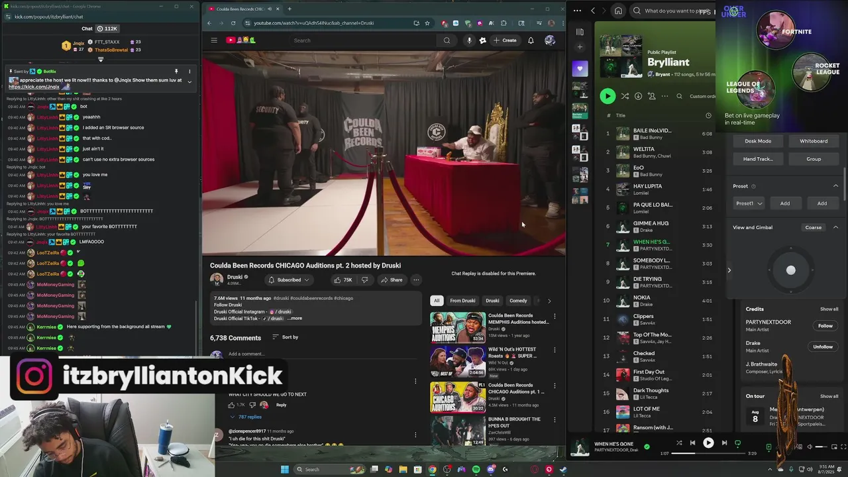Open a new tab in YouTube Chrome window
The height and width of the screenshot is (477, 848).
coord(289,9)
